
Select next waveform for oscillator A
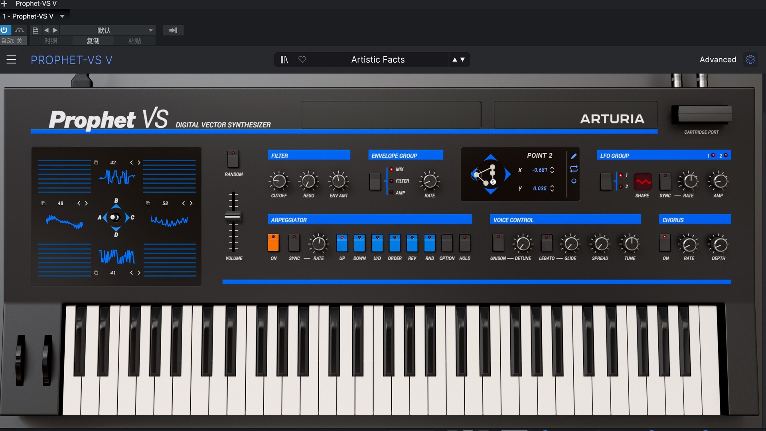coord(86,203)
